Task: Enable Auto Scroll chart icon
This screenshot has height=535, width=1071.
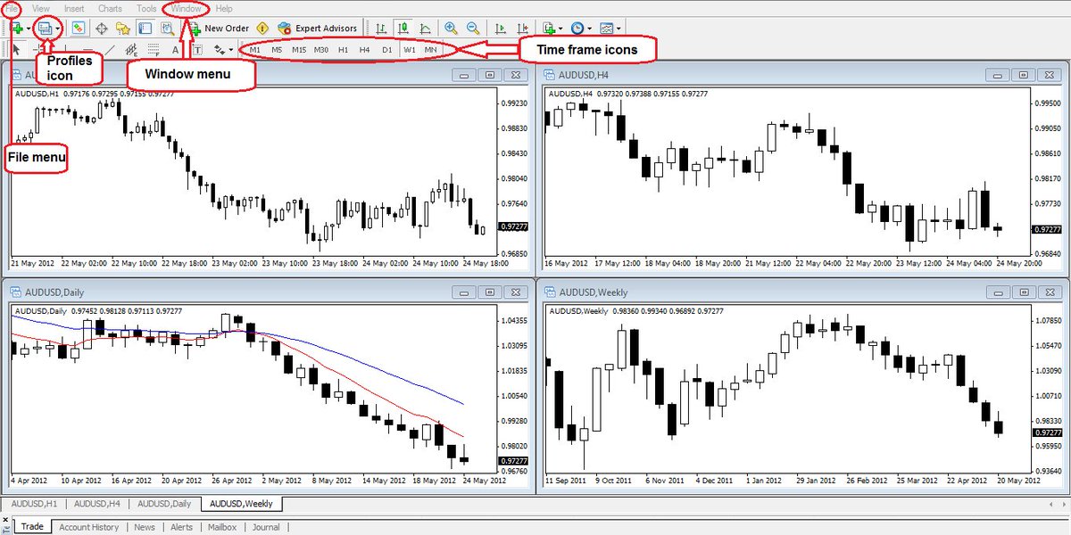Action: point(501,29)
